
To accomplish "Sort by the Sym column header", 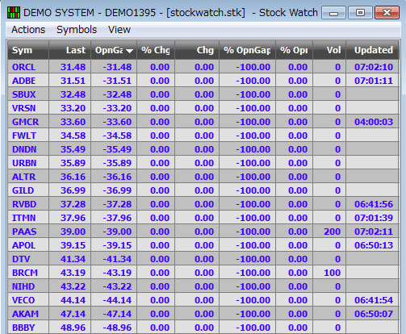I will point(28,50).
